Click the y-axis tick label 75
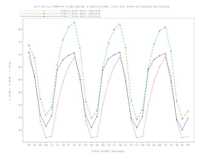 [x=20, y=42]
